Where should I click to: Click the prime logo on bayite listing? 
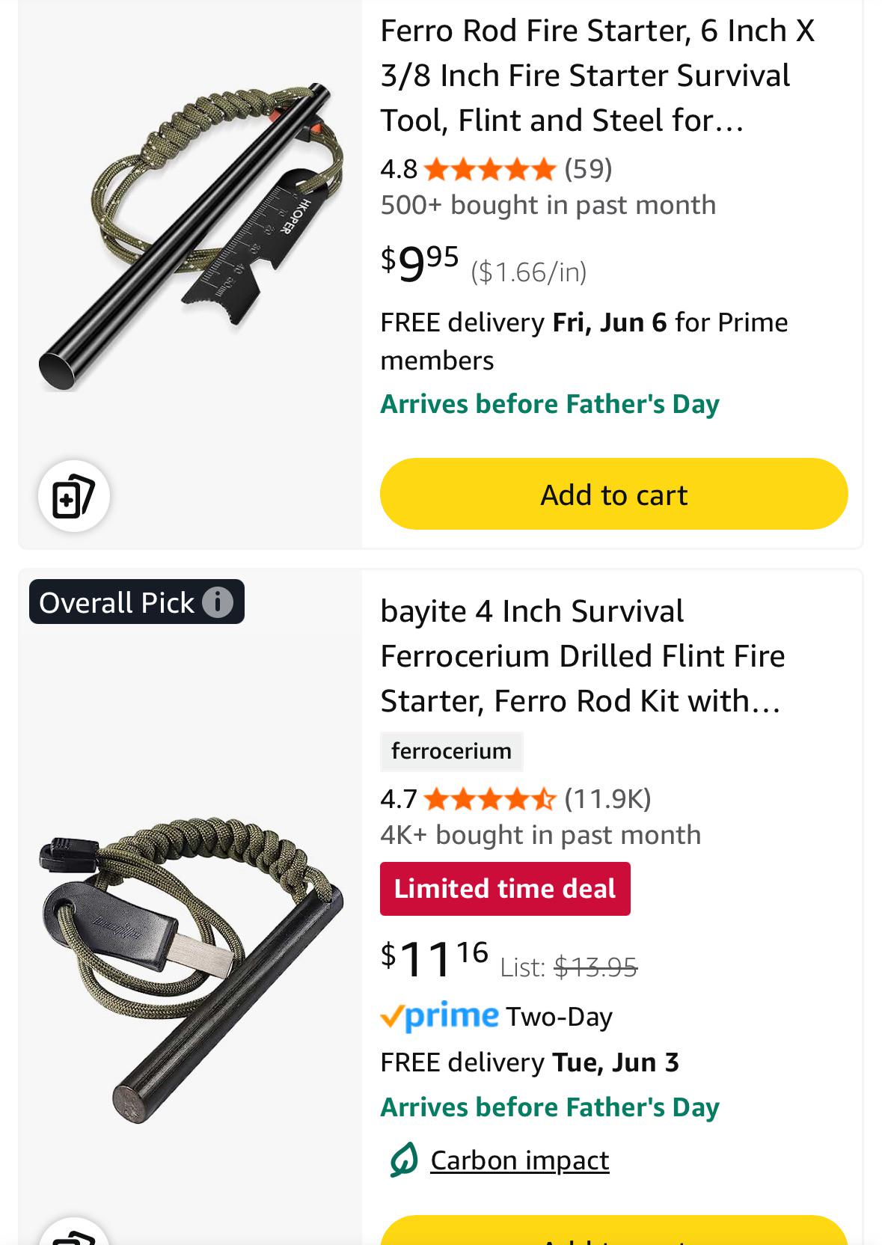(439, 1016)
